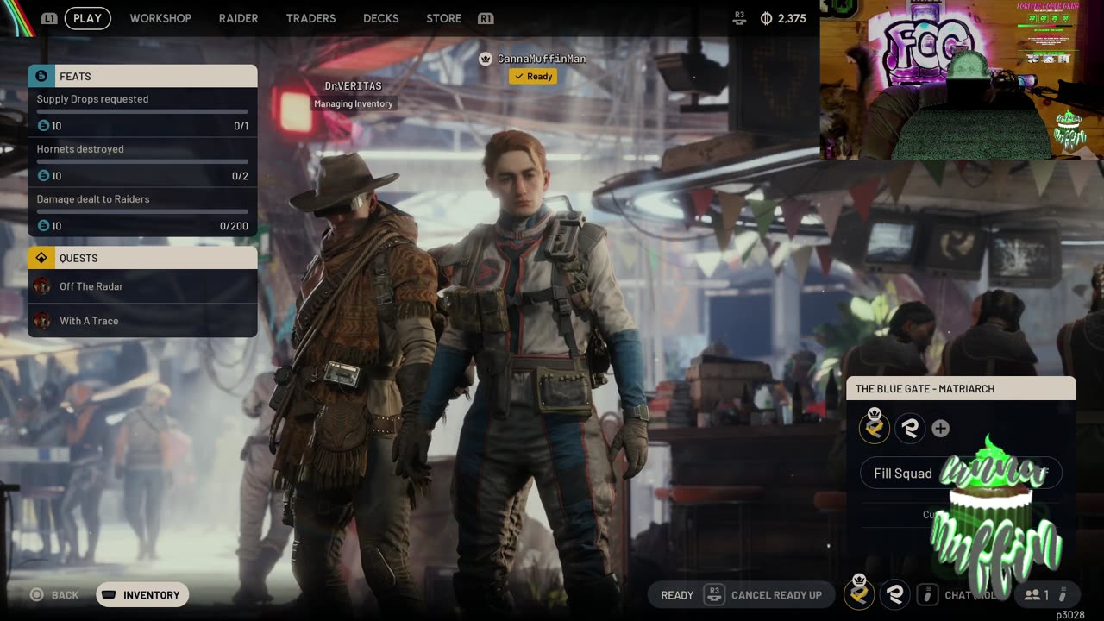Screen dimensions: 1104x621
Task: Click the currency coin icon beside 2,375
Action: click(x=766, y=18)
